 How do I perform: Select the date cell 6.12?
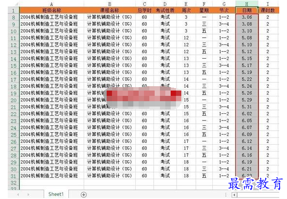247,141
